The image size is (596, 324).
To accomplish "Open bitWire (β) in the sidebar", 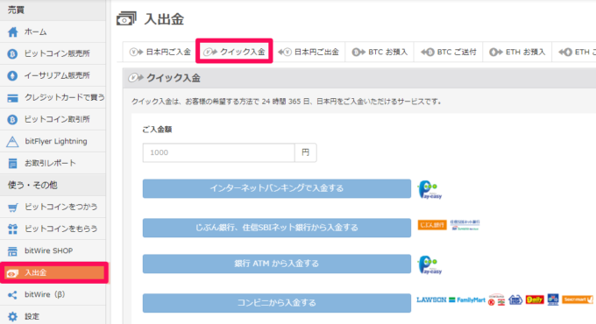I will pos(53,295).
